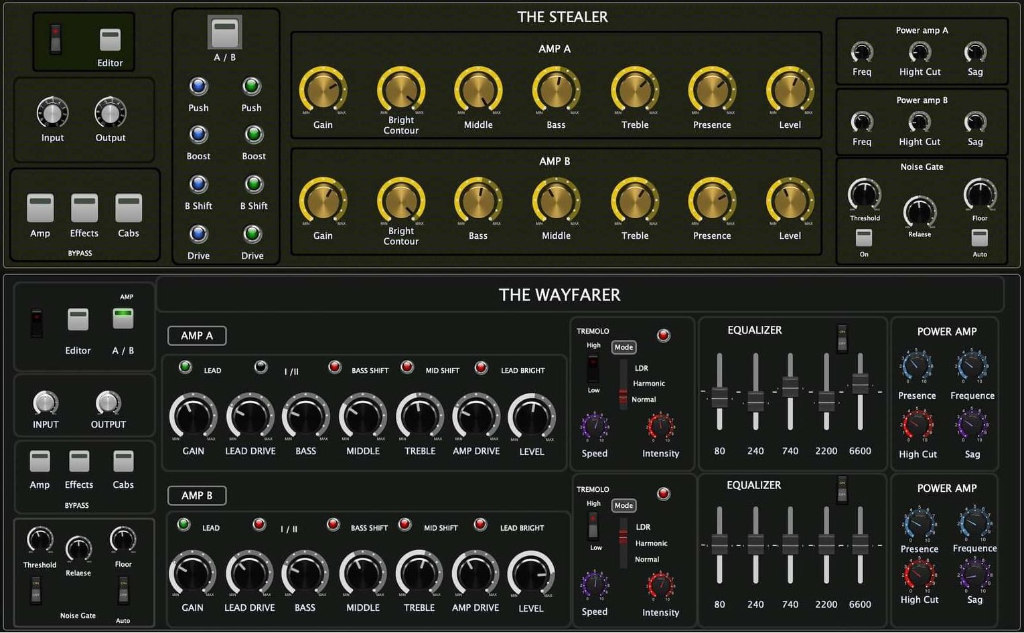Enable Auto on the Stealer noise gate
Image resolution: width=1024 pixels, height=633 pixels.
click(979, 236)
